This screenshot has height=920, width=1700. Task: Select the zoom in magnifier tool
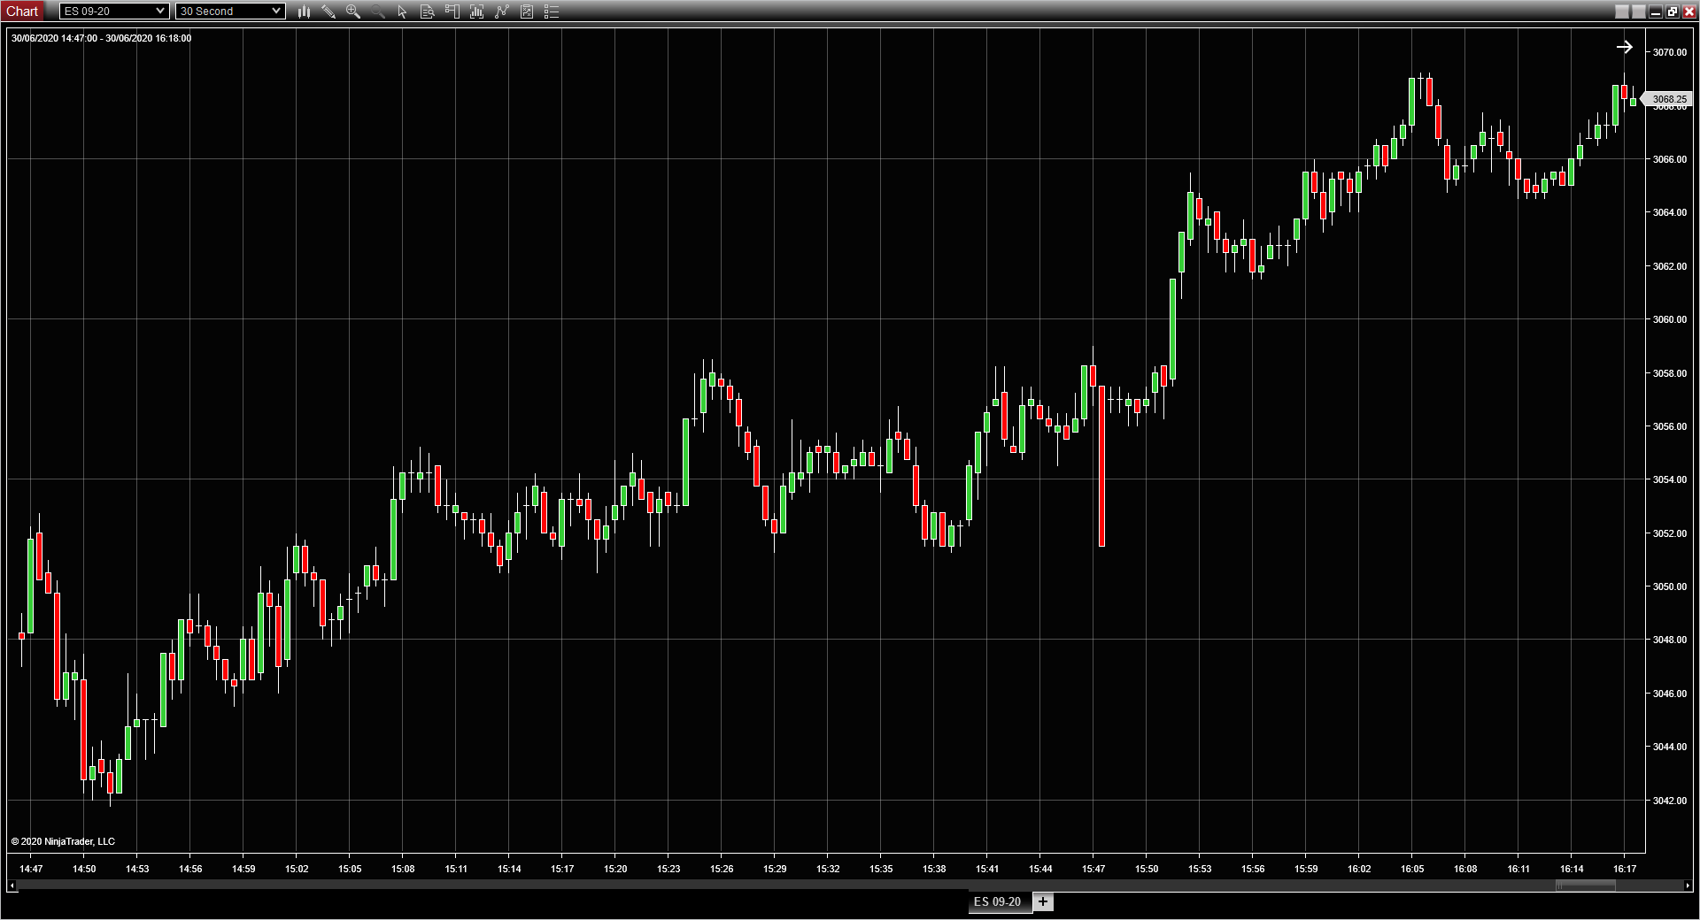[353, 11]
